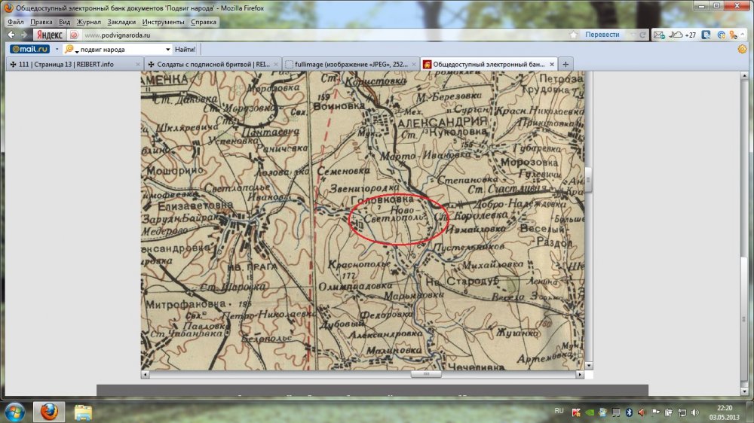The height and width of the screenshot is (423, 754).
Task: Open the NVIDIA green tray icon
Action: (x=590, y=412)
